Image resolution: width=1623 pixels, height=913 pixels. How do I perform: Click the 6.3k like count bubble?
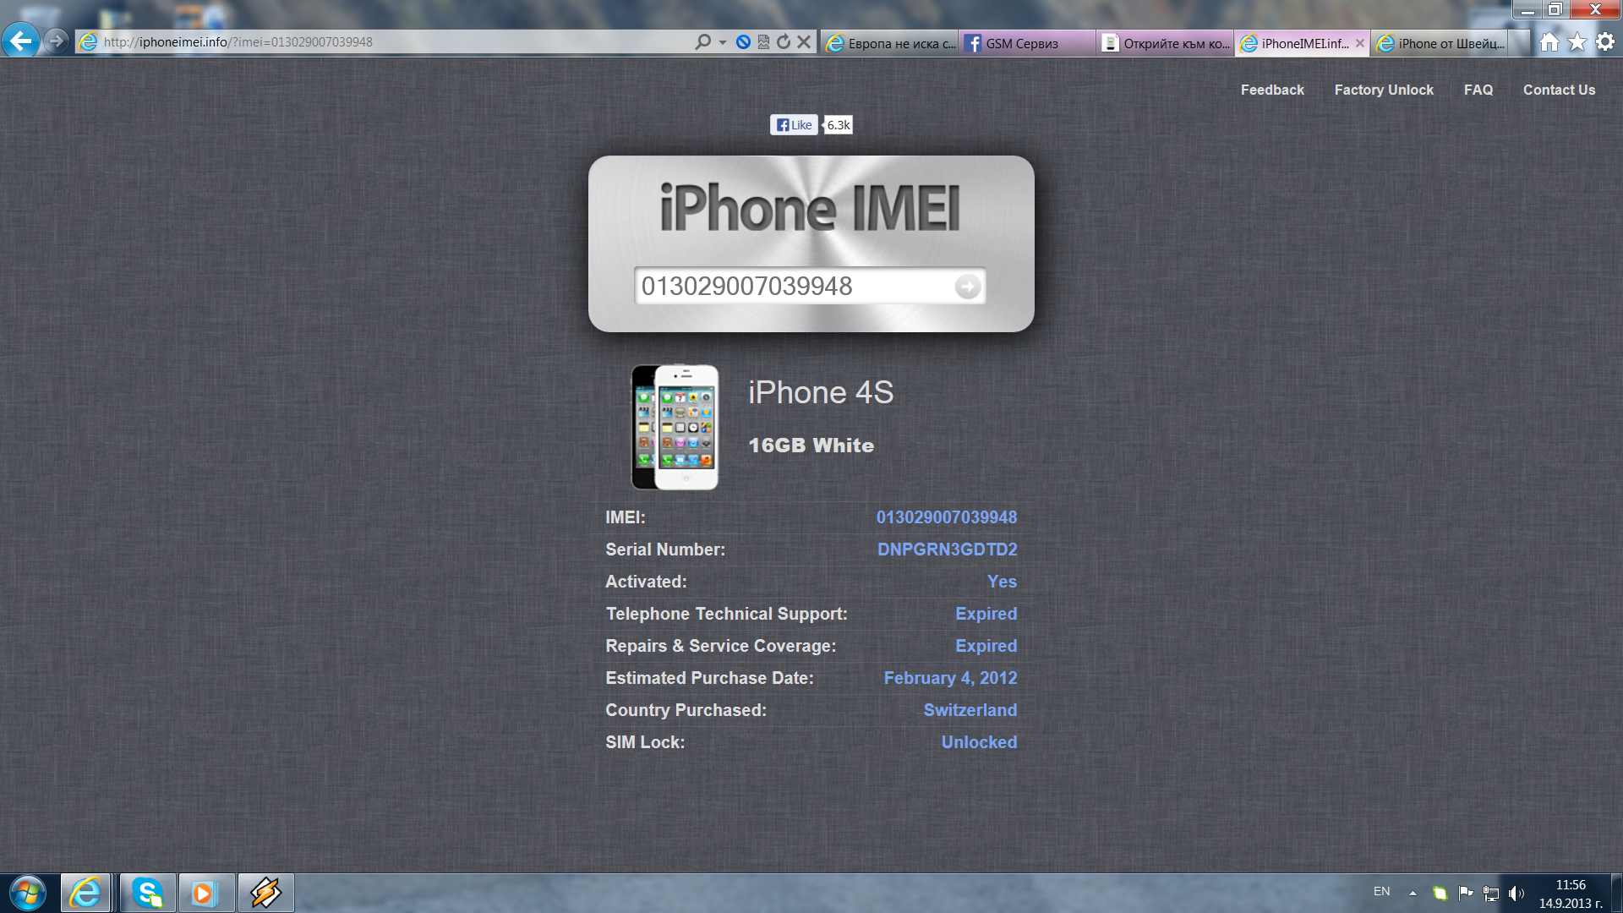[x=839, y=125]
